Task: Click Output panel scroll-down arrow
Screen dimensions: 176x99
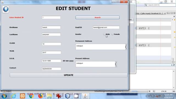Action: [174, 87]
